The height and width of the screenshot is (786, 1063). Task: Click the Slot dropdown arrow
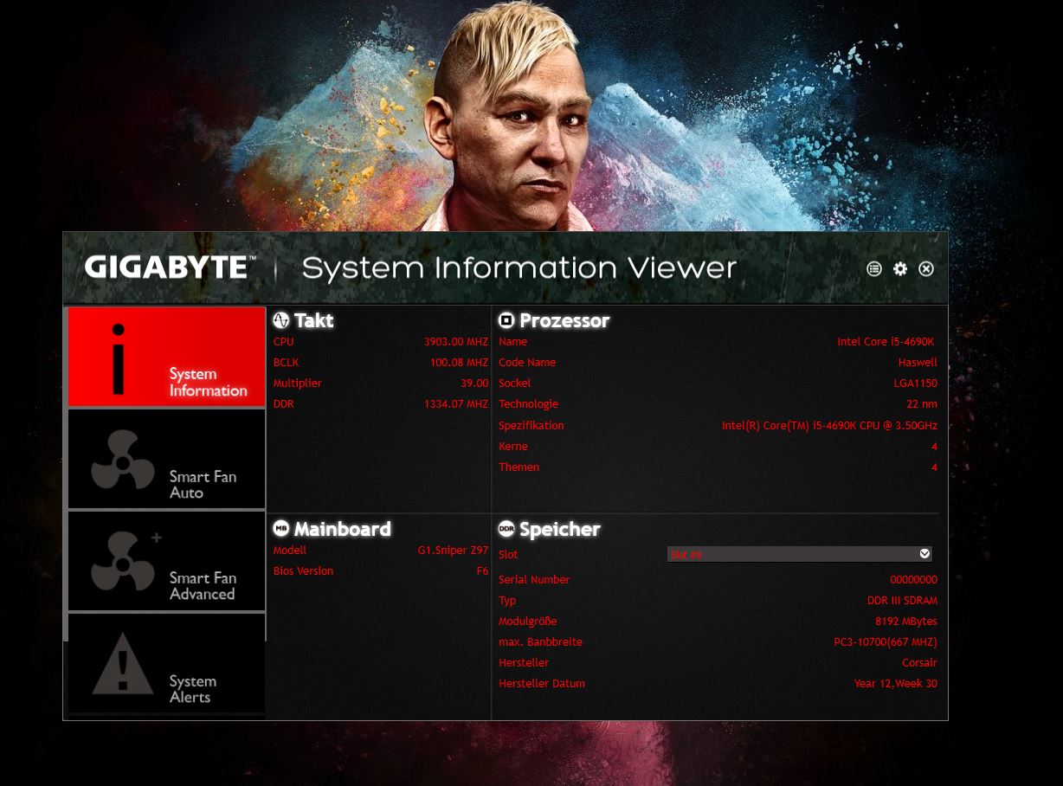coord(924,553)
